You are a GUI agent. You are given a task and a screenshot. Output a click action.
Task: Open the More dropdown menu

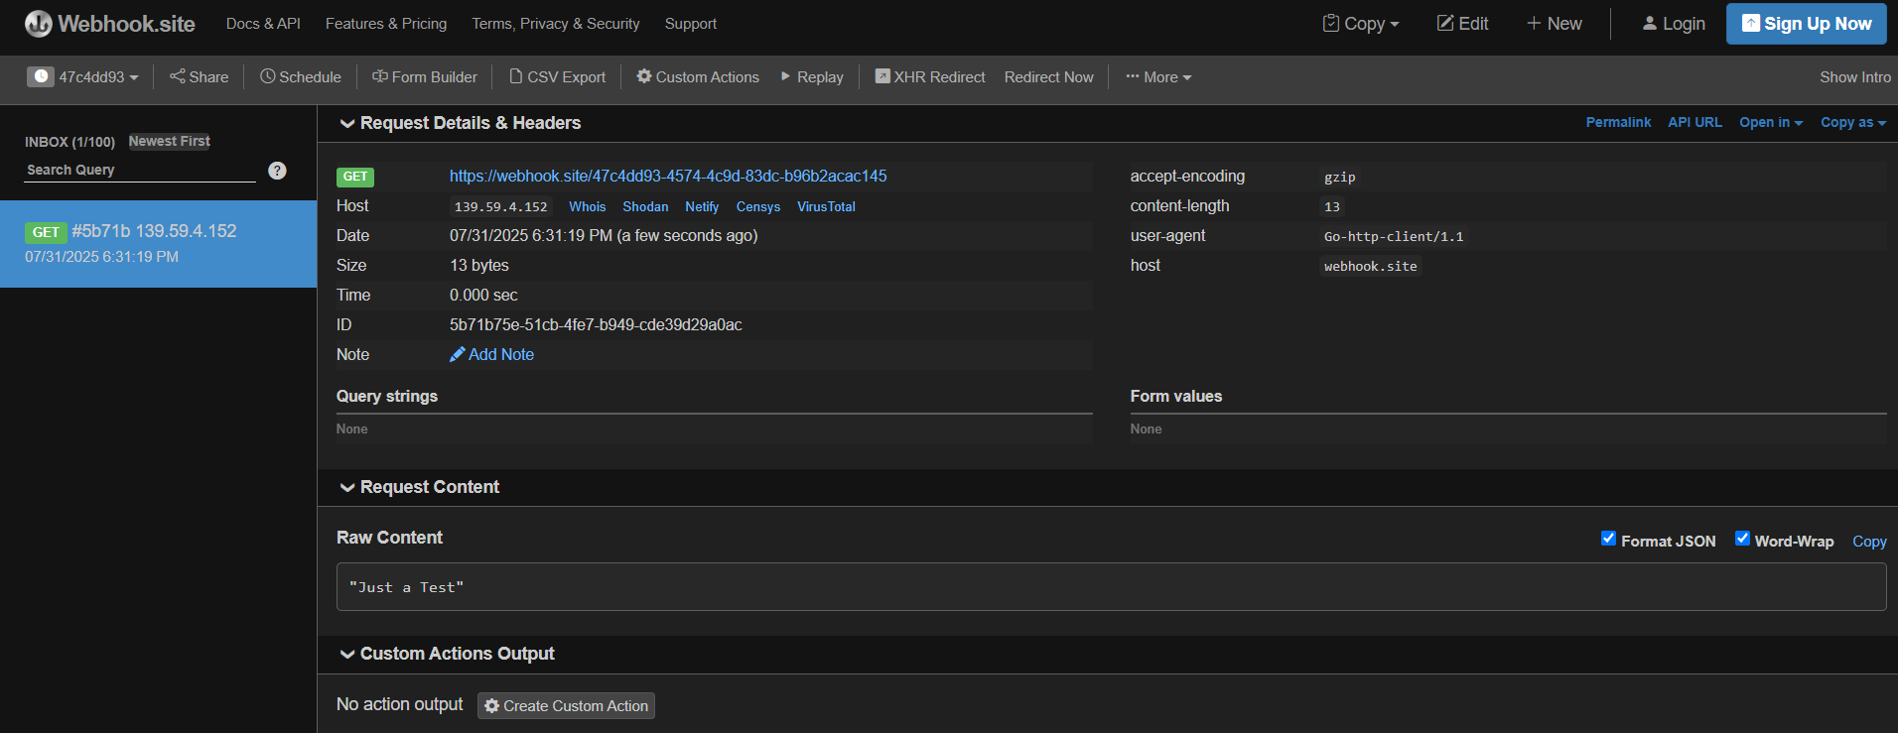click(1158, 77)
